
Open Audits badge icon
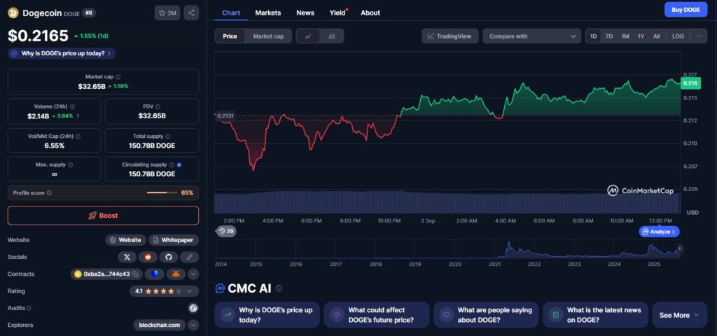(x=193, y=308)
